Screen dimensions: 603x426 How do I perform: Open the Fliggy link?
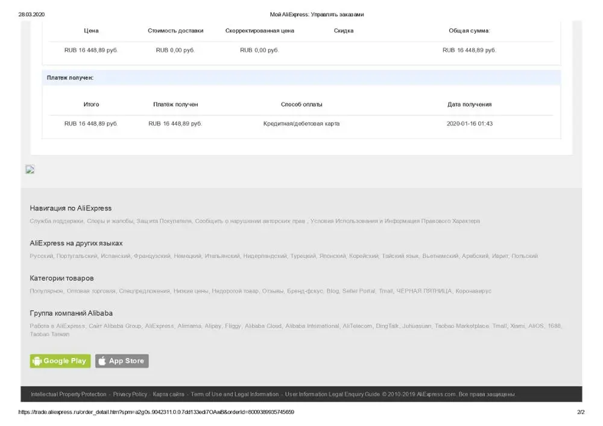click(233, 326)
